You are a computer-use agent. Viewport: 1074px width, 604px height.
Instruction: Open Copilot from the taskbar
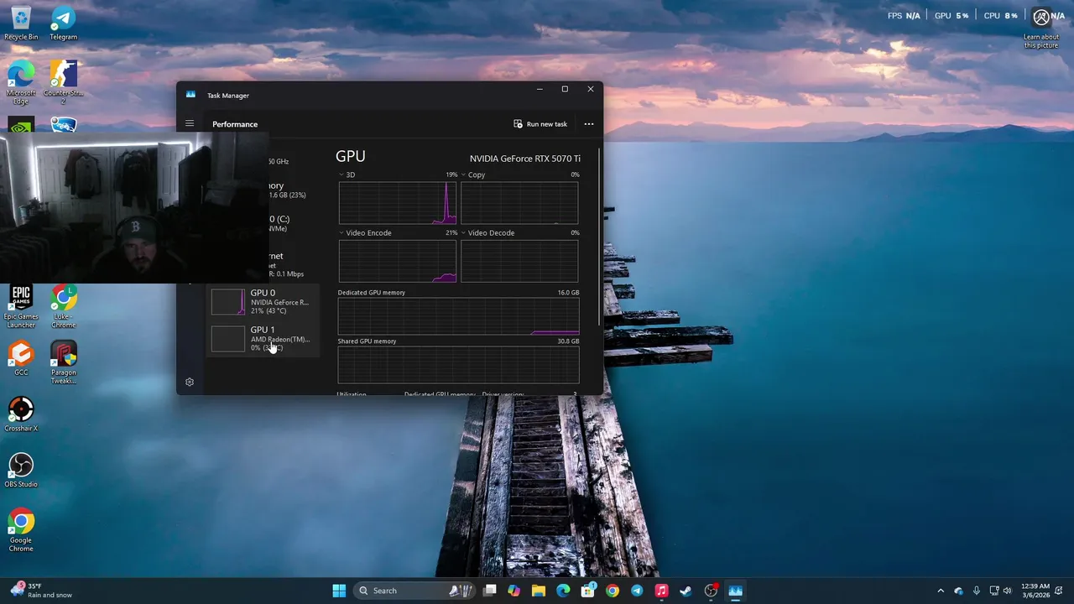coord(514,591)
